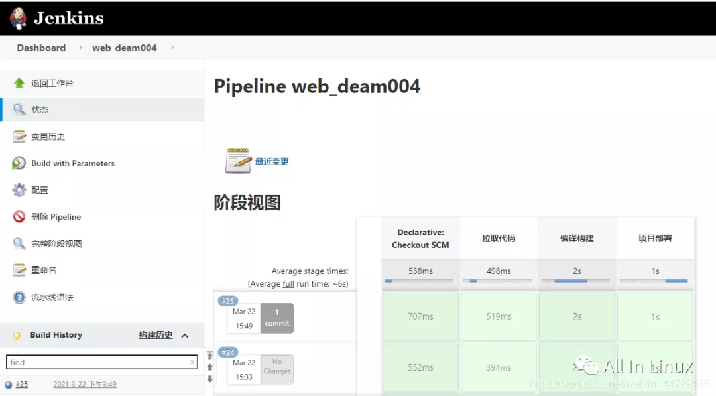Click No Changes box for build #24
The width and height of the screenshot is (716, 396).
276,369
